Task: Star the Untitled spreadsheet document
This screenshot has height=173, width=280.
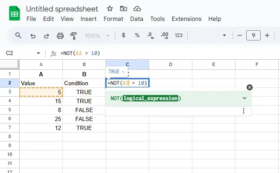Action: click(x=110, y=9)
